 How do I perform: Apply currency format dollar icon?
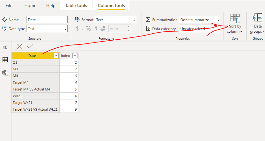[x=77, y=28]
